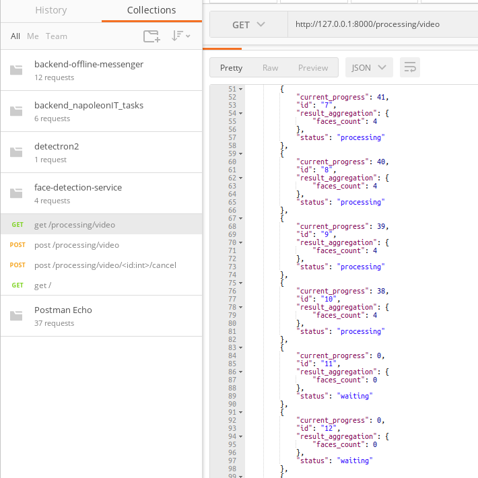Open the JSON format dropdown

click(369, 67)
